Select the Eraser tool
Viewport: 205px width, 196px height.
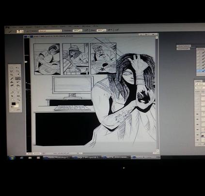[x=12, y=85]
